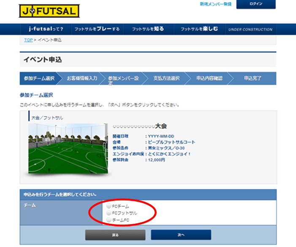The image size is (296, 247).
Task: Open the フットサルを楽しむ menu
Action: pyautogui.click(x=199, y=29)
